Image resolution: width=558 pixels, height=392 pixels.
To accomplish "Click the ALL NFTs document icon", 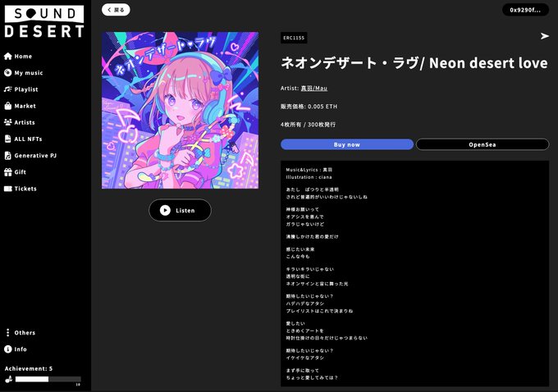I will coord(8,139).
